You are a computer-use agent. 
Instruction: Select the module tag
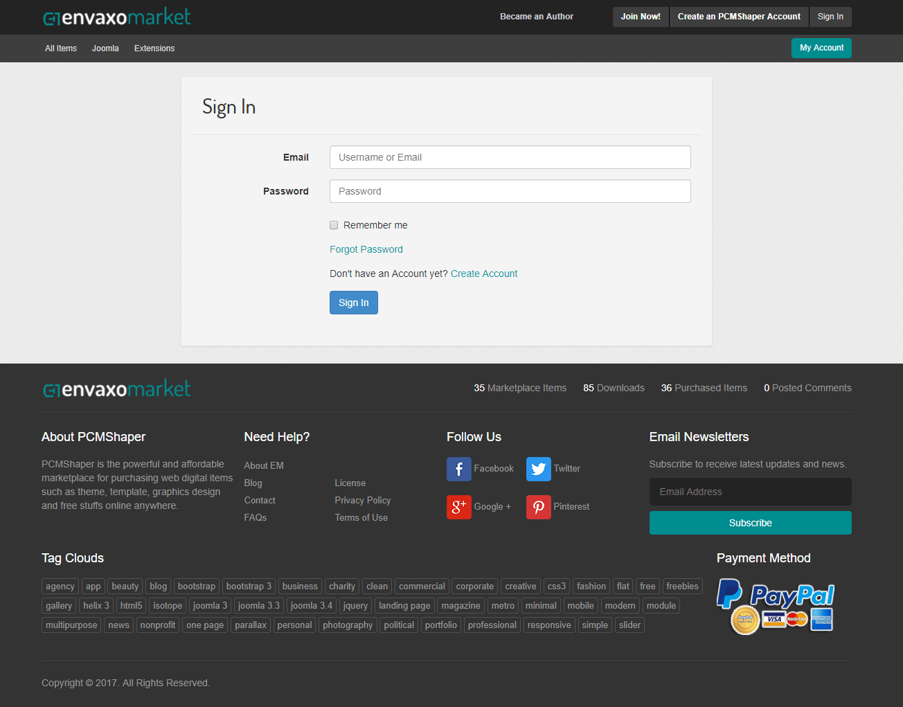[x=661, y=606]
